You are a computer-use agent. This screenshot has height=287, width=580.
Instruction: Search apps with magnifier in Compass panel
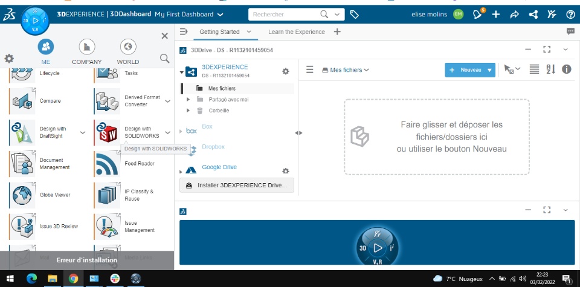(164, 59)
